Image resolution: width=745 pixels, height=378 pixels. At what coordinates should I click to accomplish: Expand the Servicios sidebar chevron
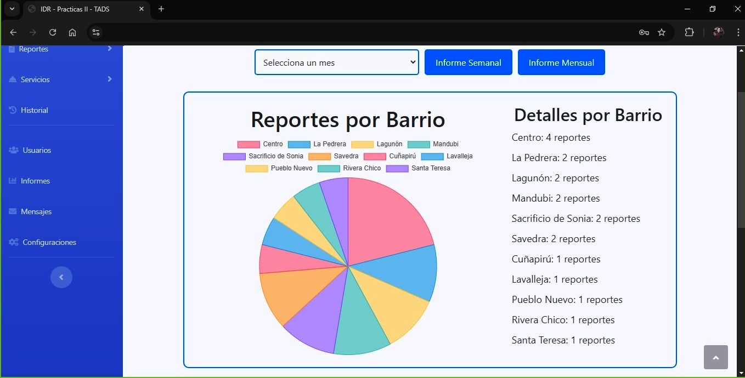pos(110,79)
